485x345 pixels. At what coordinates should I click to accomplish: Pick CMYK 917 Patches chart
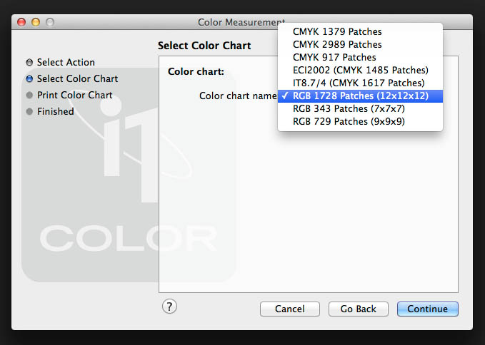click(x=334, y=58)
